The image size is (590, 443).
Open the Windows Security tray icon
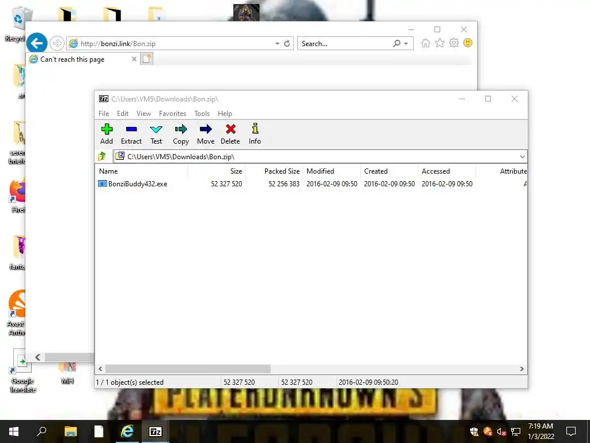(474, 431)
